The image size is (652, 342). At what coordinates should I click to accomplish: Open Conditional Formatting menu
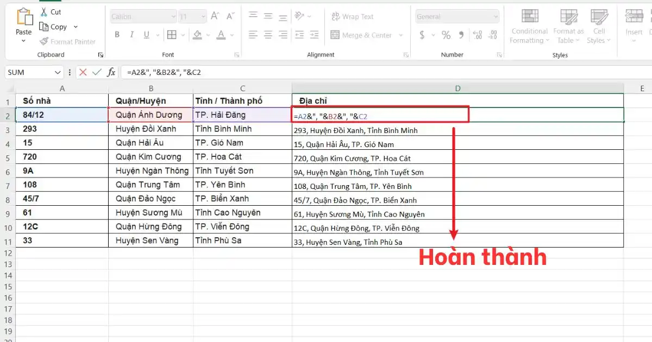pos(529,26)
